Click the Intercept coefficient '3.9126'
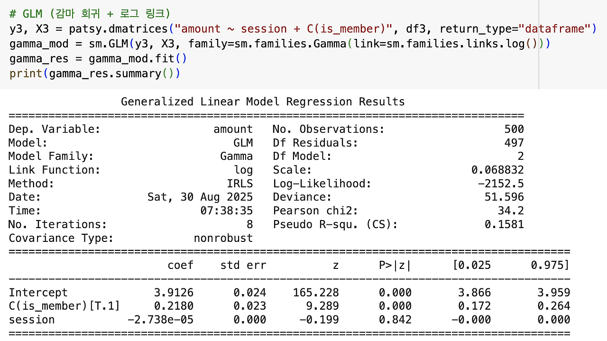This screenshot has width=607, height=341. pos(174,293)
